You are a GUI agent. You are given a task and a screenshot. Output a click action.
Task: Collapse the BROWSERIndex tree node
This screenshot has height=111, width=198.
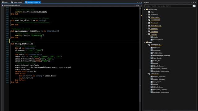tap(147, 45)
